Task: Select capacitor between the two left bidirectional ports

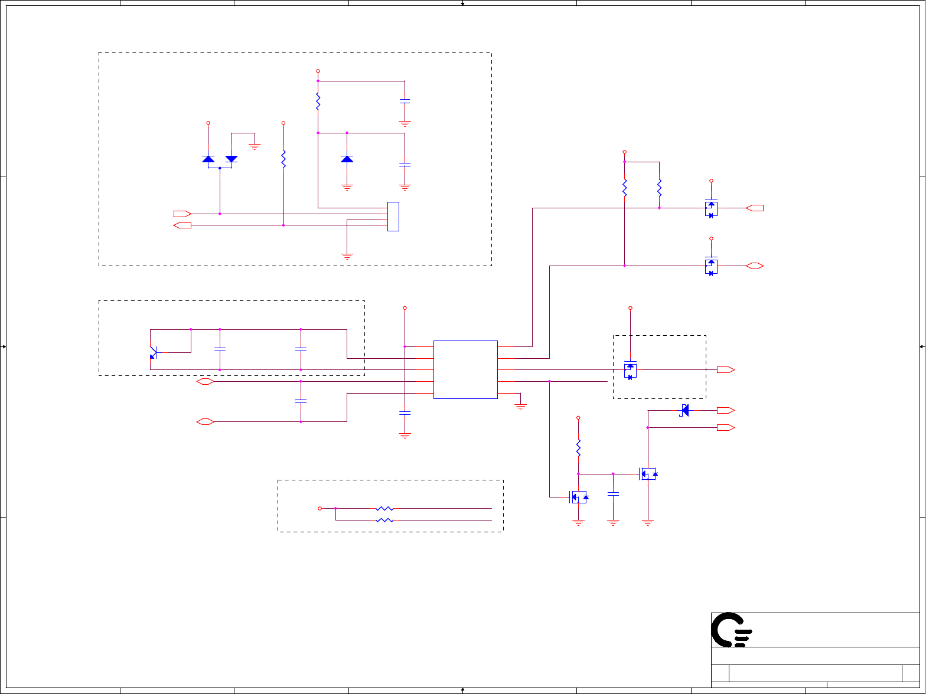Action: coord(301,401)
